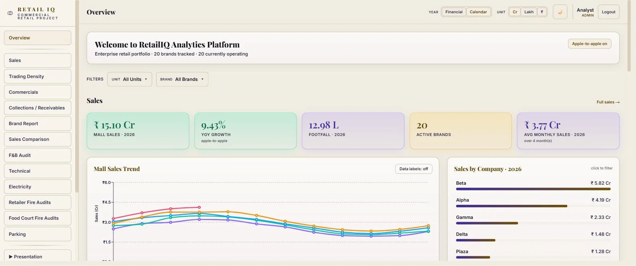
Task: Click the Avg Monthly Sales 3.77 Cr card
Action: click(x=568, y=131)
